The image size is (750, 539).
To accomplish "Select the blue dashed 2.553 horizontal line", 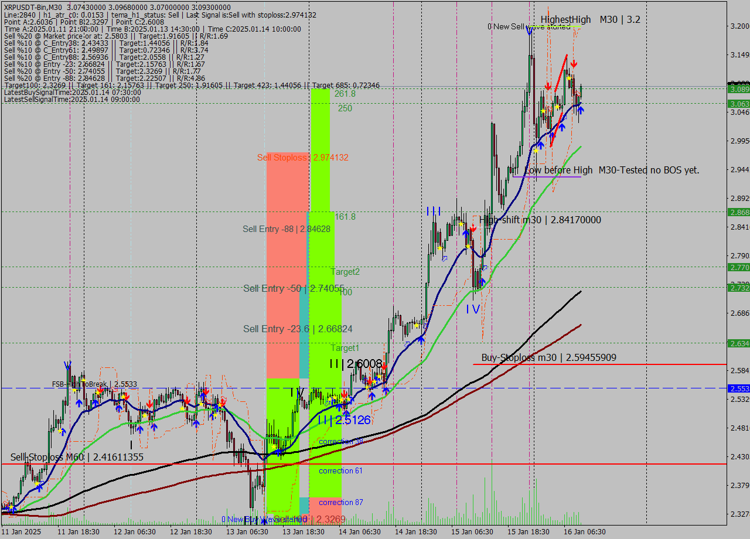I will point(363,388).
